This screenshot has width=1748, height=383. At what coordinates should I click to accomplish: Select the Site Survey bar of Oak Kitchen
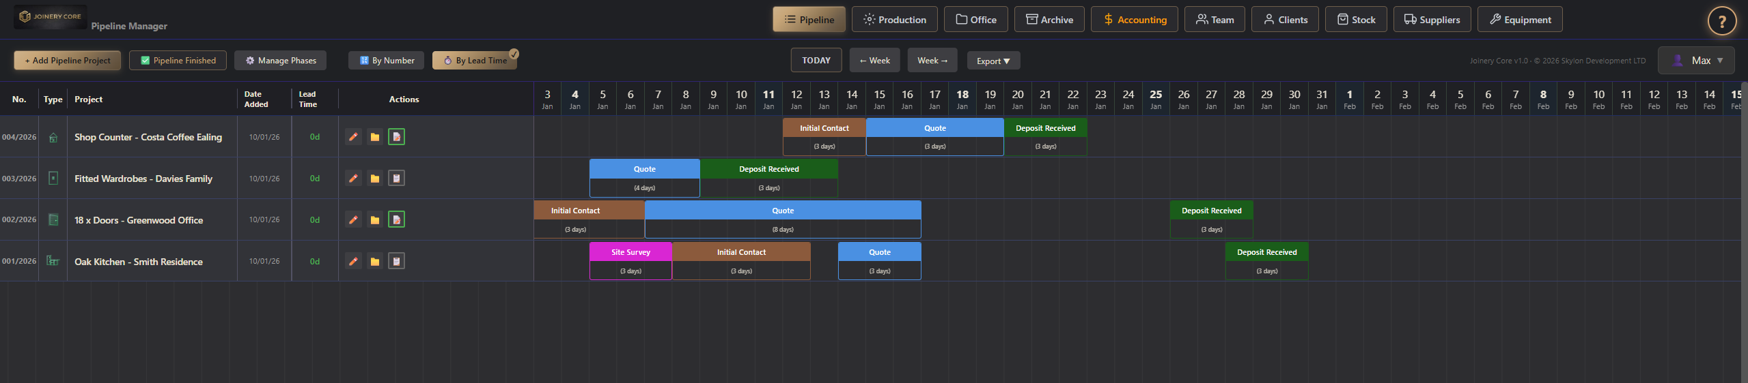[x=630, y=262]
